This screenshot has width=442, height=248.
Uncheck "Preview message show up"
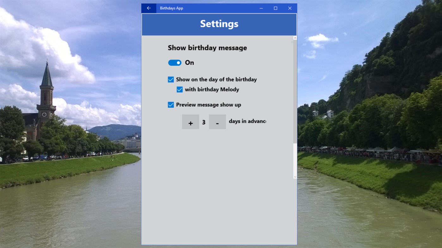point(171,105)
